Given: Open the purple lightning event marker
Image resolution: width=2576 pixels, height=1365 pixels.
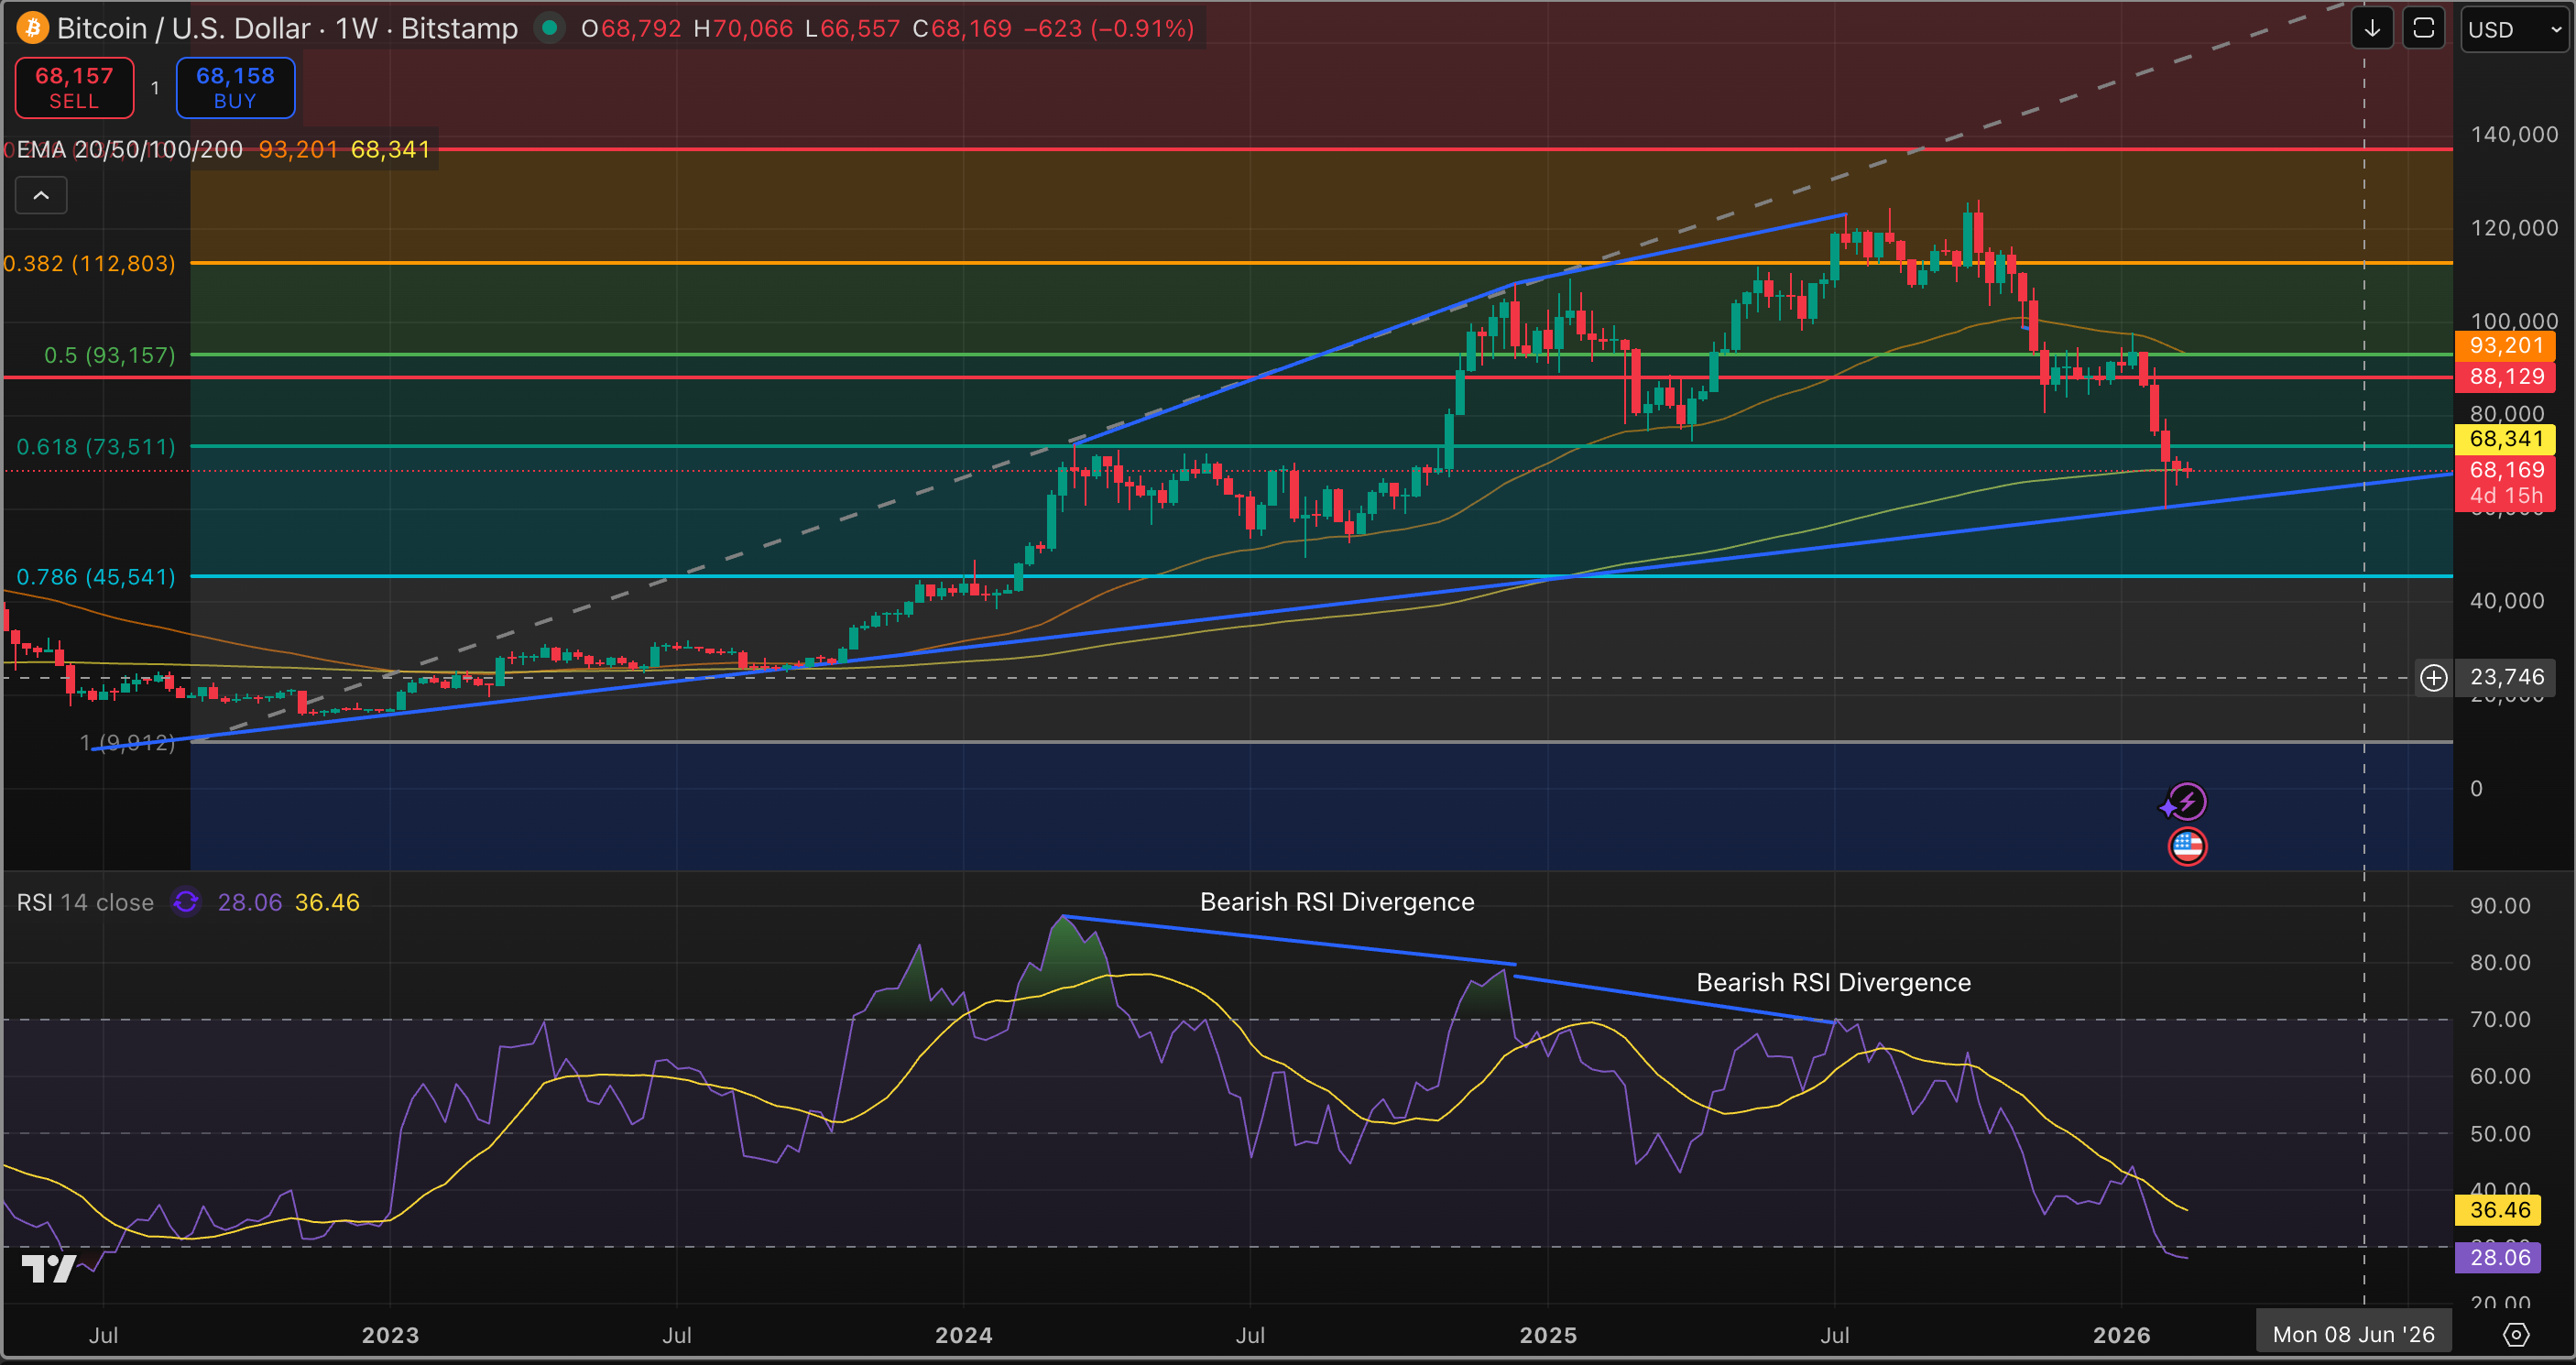Looking at the screenshot, I should 2188,802.
